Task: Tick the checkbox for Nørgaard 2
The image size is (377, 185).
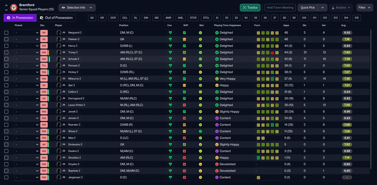Action: (x=6, y=33)
